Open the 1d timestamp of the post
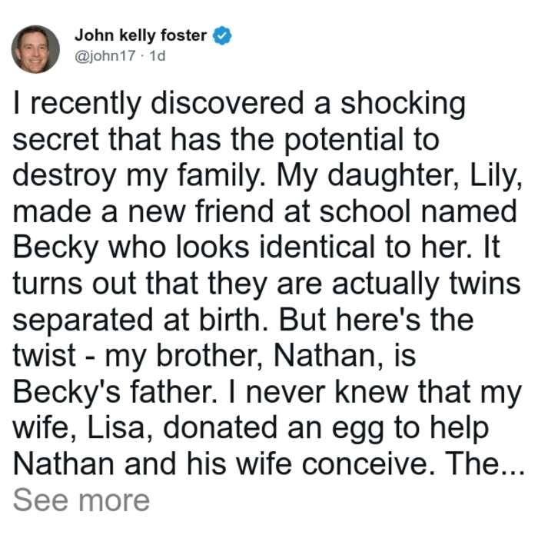The image size is (538, 538). pyautogui.click(x=158, y=55)
